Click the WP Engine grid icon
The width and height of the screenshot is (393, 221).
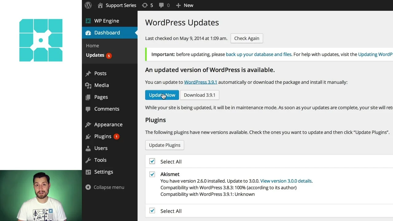pos(88,21)
